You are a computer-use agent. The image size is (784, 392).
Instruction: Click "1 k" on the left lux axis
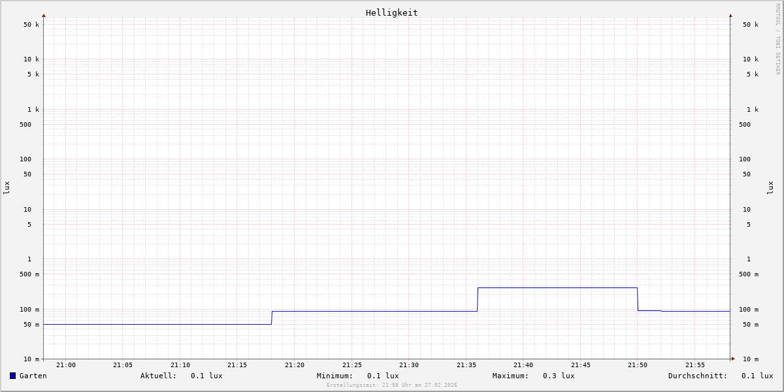tap(33, 110)
